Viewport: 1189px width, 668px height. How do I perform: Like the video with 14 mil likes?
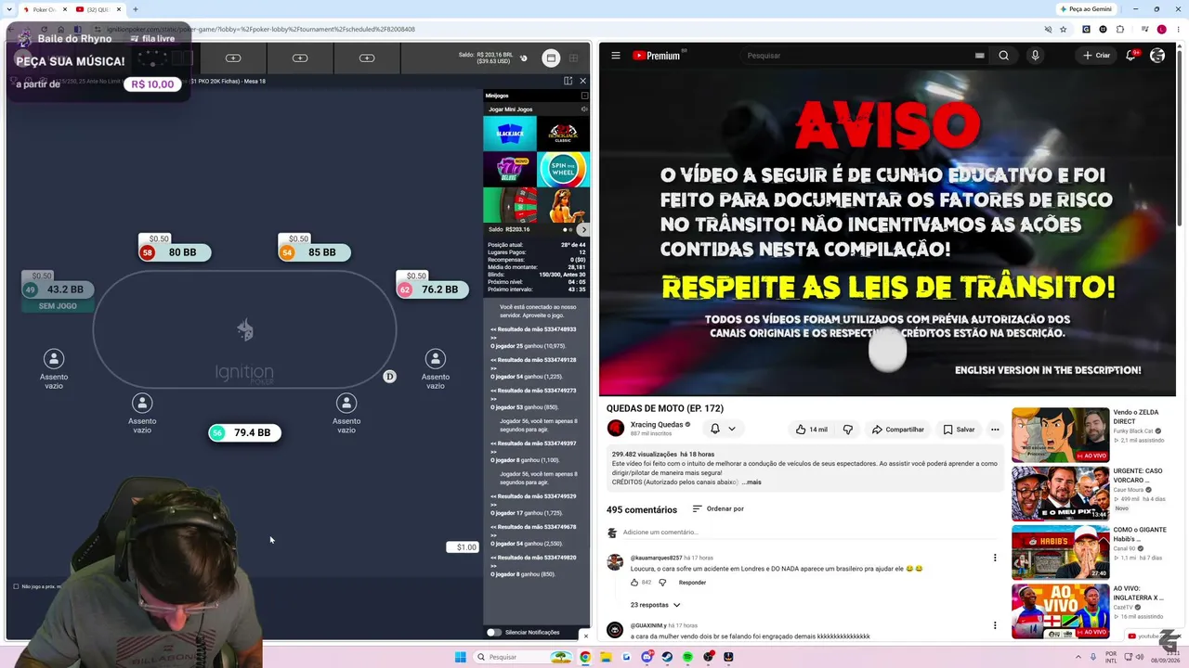click(811, 430)
